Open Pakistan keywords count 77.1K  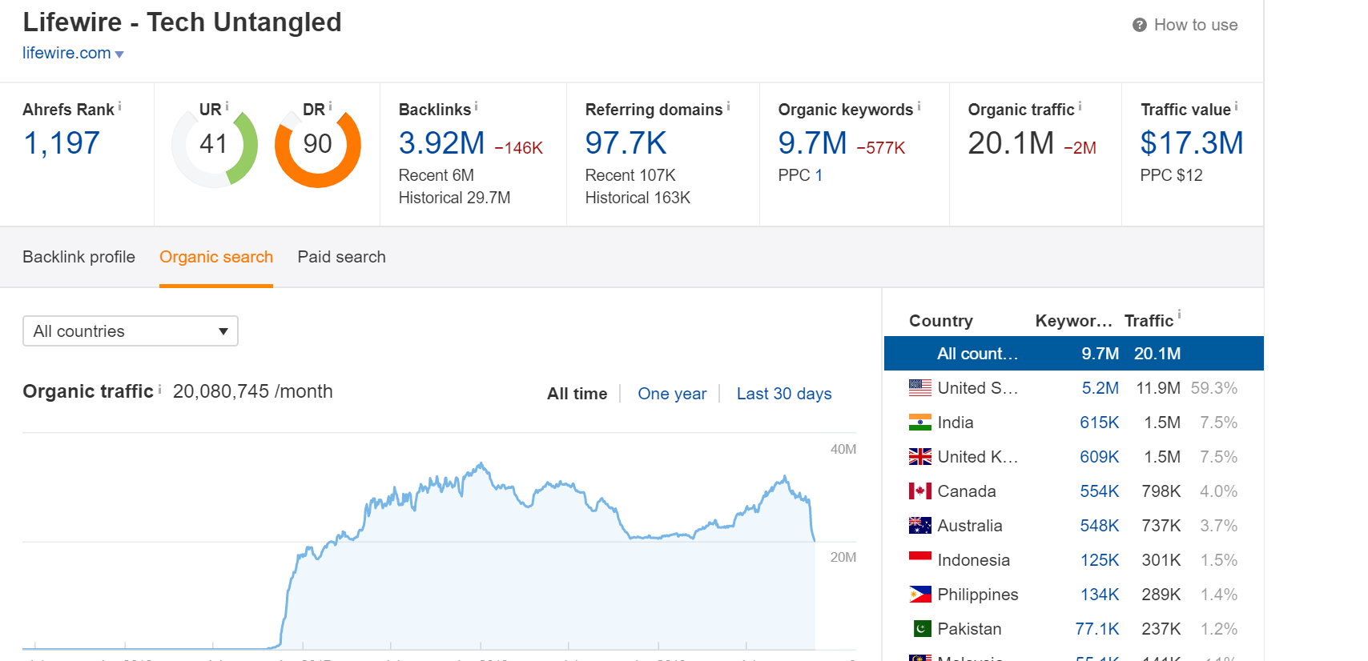pos(1097,629)
